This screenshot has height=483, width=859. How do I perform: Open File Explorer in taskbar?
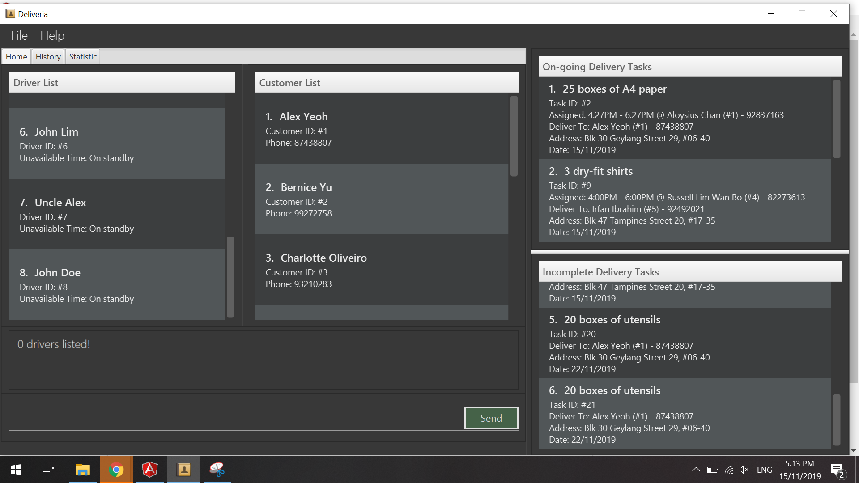(x=83, y=470)
